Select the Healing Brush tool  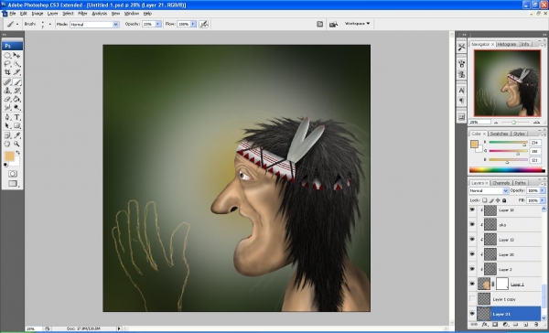pyautogui.click(x=7, y=82)
